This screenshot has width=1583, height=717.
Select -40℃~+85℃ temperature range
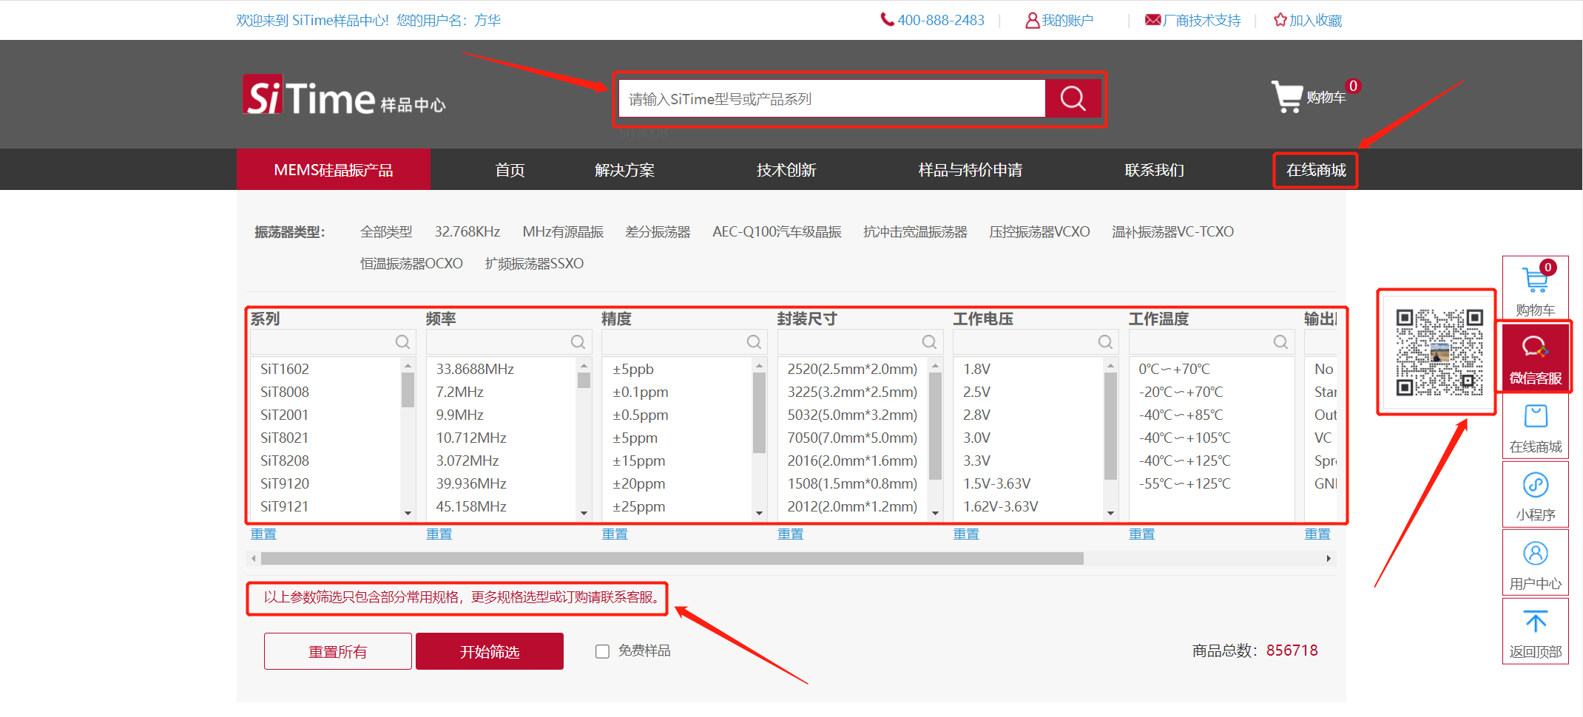click(1181, 415)
